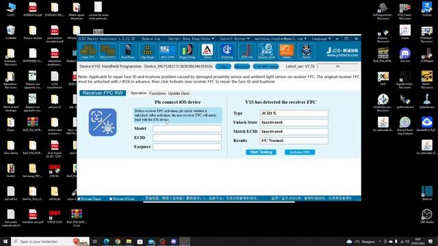Open the security check tool icon

(266, 51)
